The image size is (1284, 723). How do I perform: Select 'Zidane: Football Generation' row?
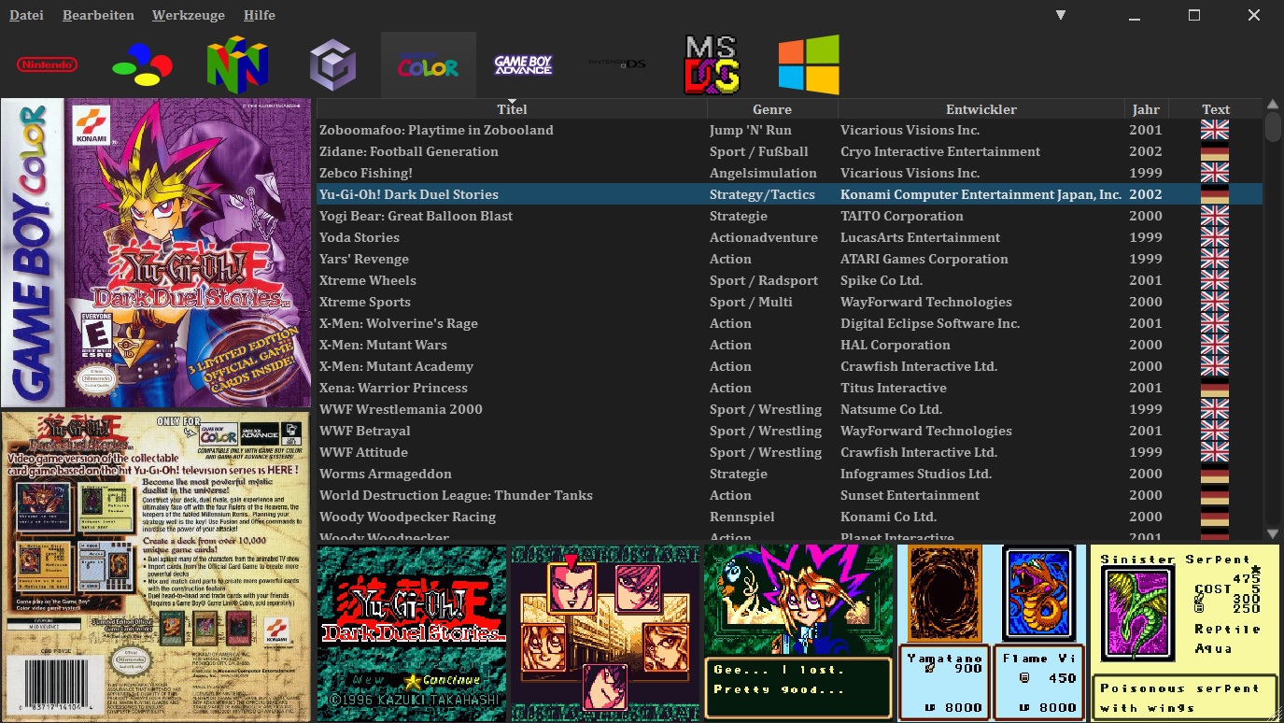tap(789, 151)
